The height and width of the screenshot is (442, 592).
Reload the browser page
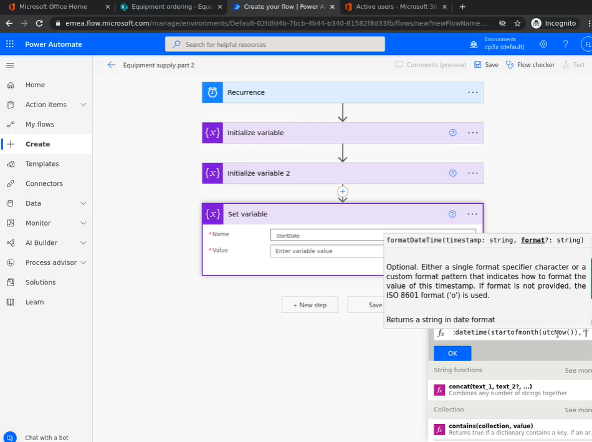pyautogui.click(x=39, y=24)
